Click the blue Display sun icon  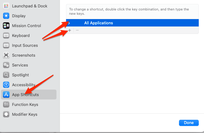click(6, 16)
